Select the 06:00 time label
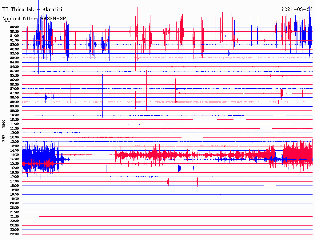The width and height of the screenshot is (315, 240). click(x=14, y=80)
